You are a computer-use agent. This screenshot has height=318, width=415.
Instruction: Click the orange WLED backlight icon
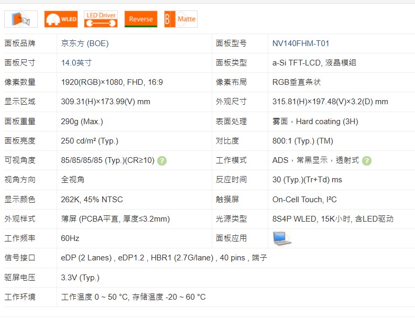(x=61, y=19)
